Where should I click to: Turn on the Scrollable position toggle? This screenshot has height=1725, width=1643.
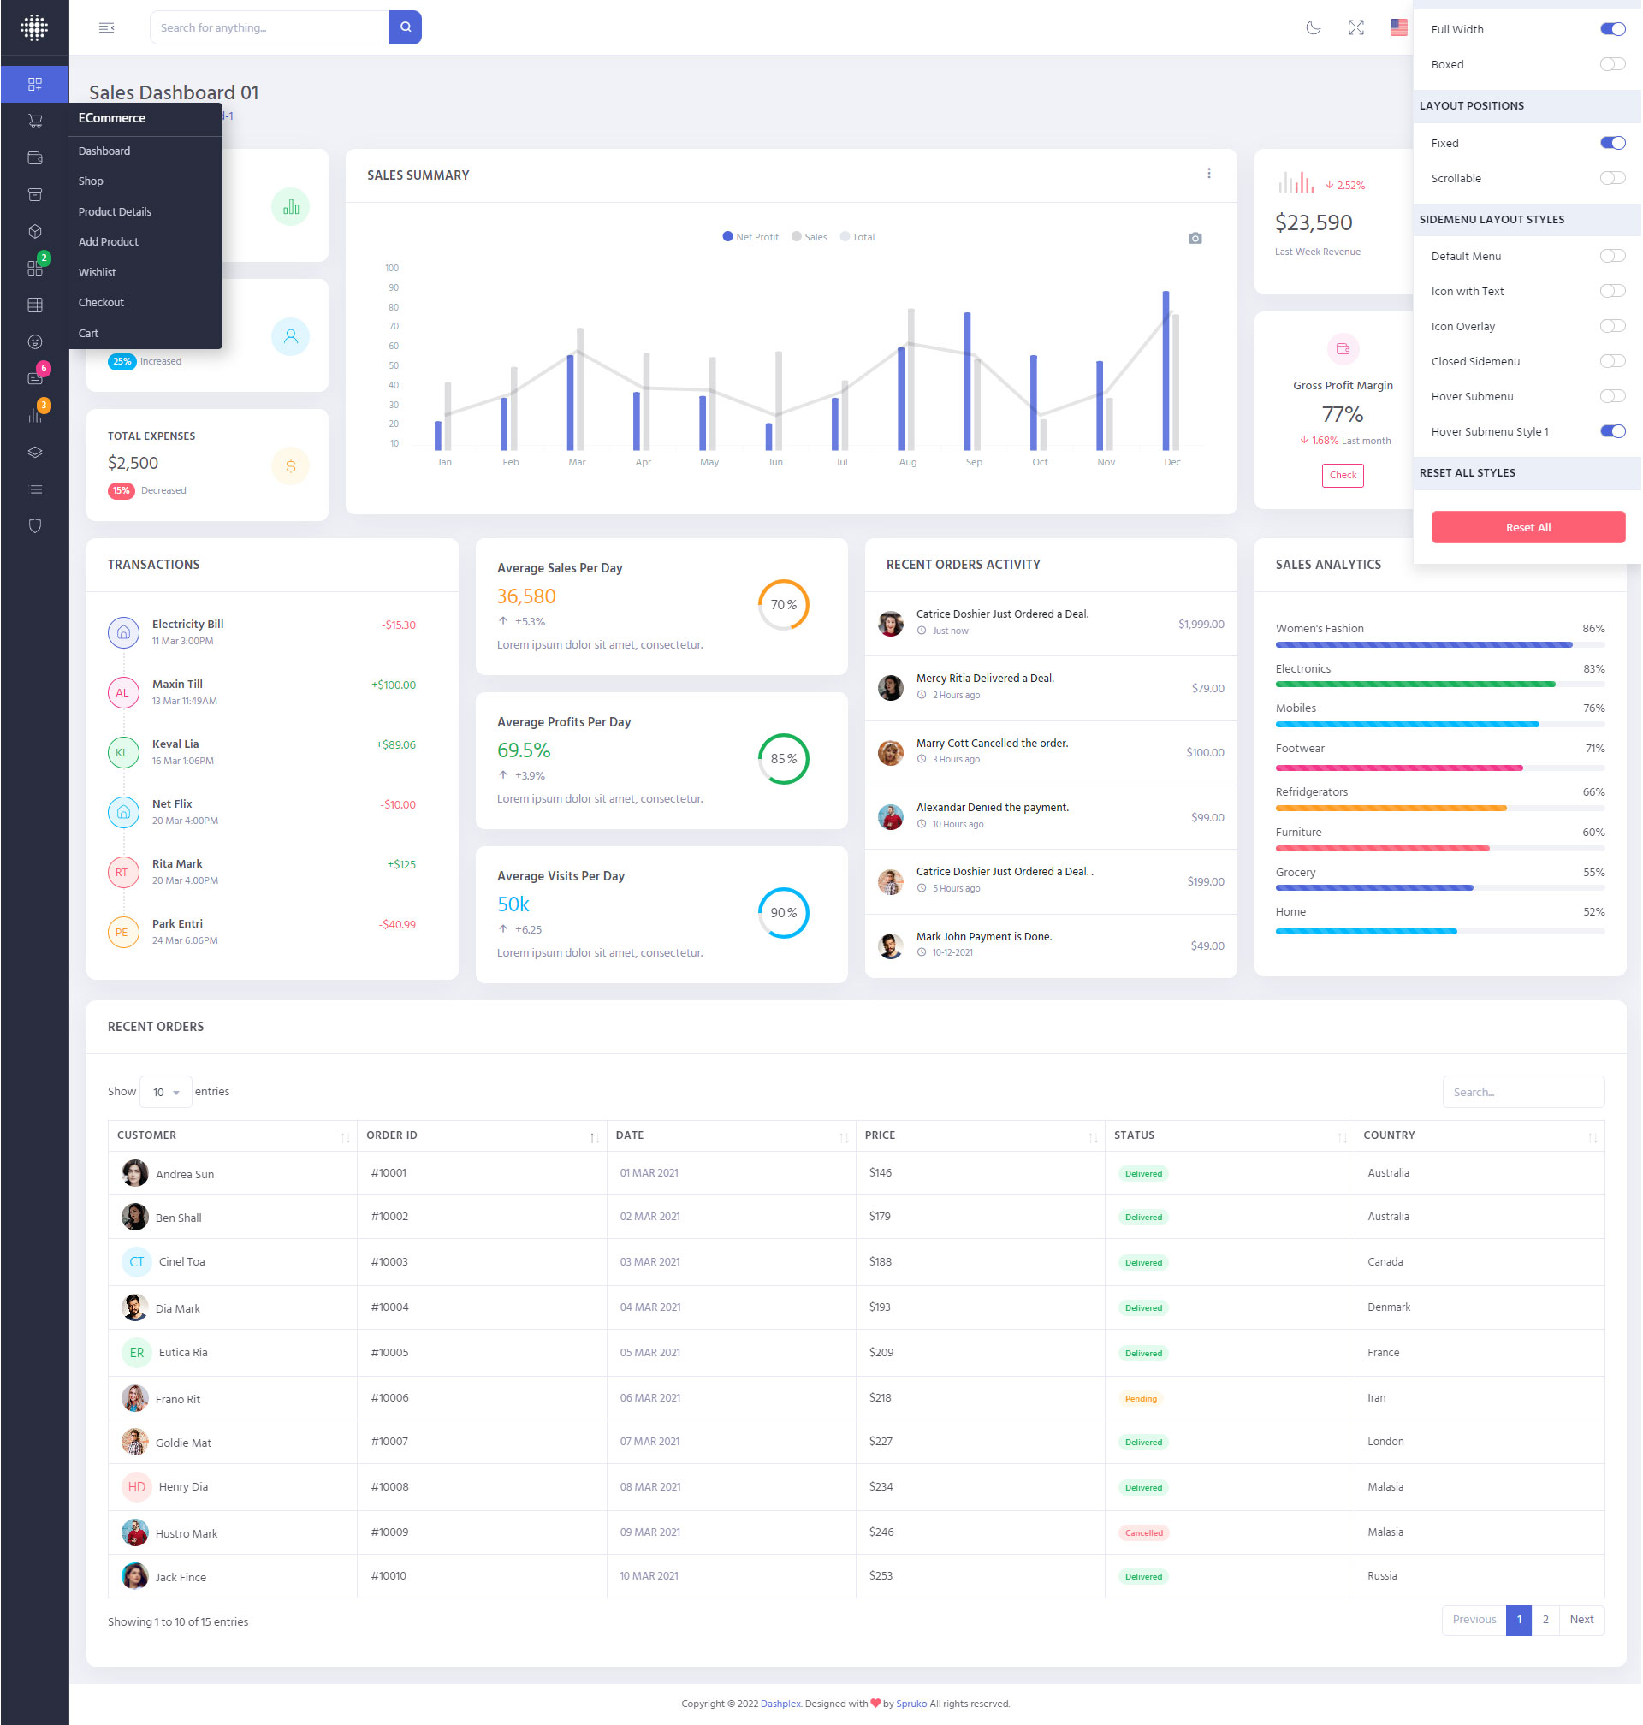coord(1611,178)
